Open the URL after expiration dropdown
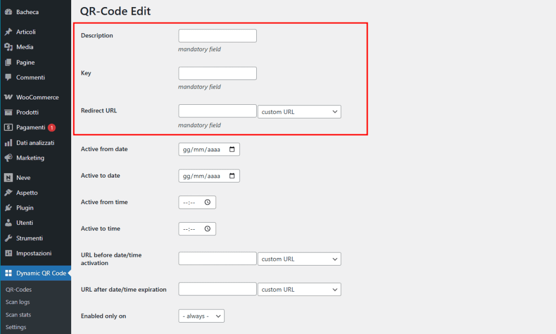 click(299, 289)
